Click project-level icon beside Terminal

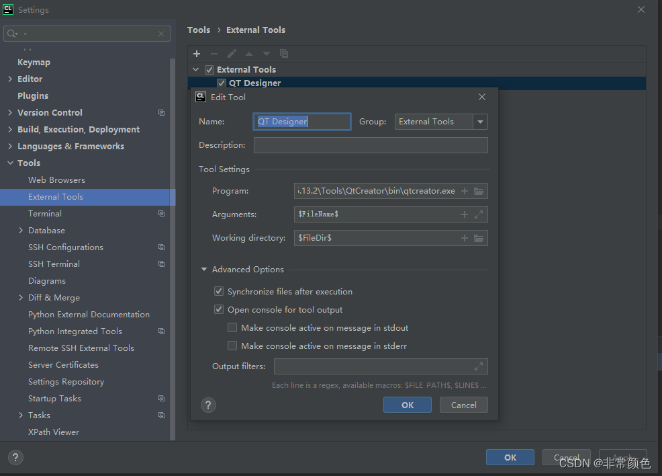pos(161,214)
